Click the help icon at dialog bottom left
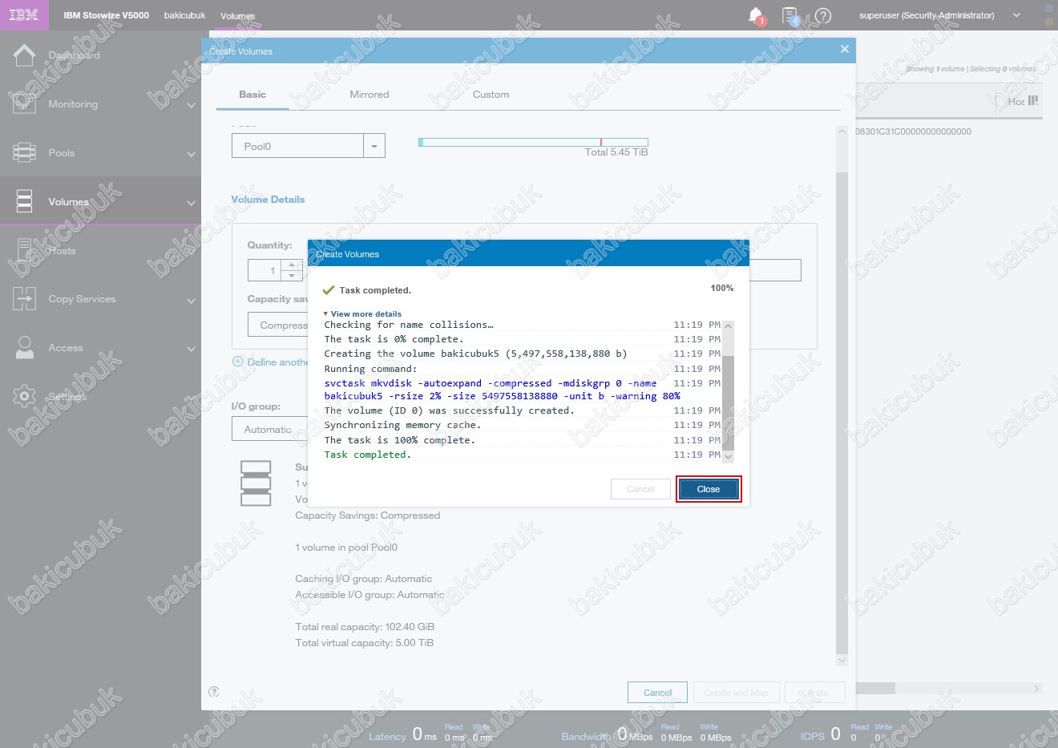 tap(214, 691)
